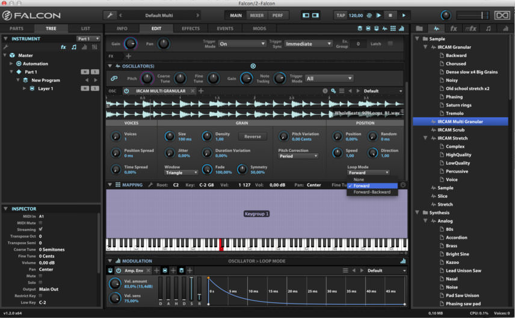Click the metronome icon next to tempo
The width and height of the screenshot is (515, 318).
[x=369, y=16]
